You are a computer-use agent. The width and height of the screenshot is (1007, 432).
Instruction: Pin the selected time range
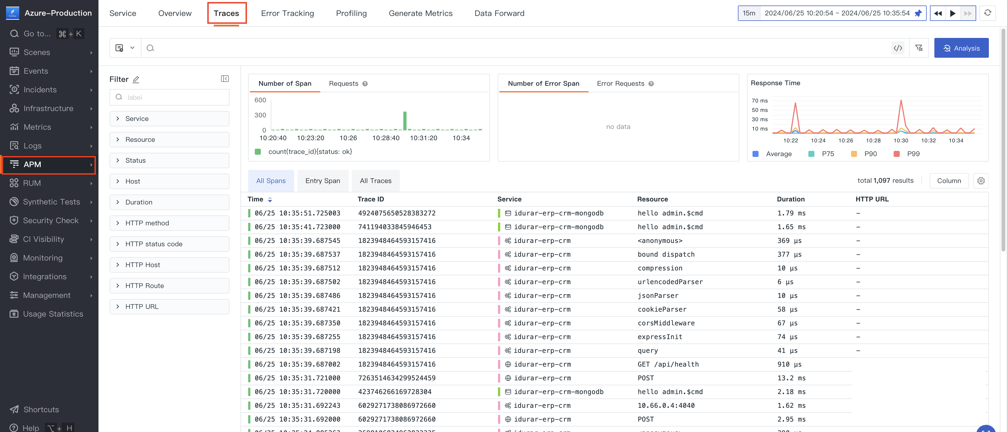pos(918,13)
